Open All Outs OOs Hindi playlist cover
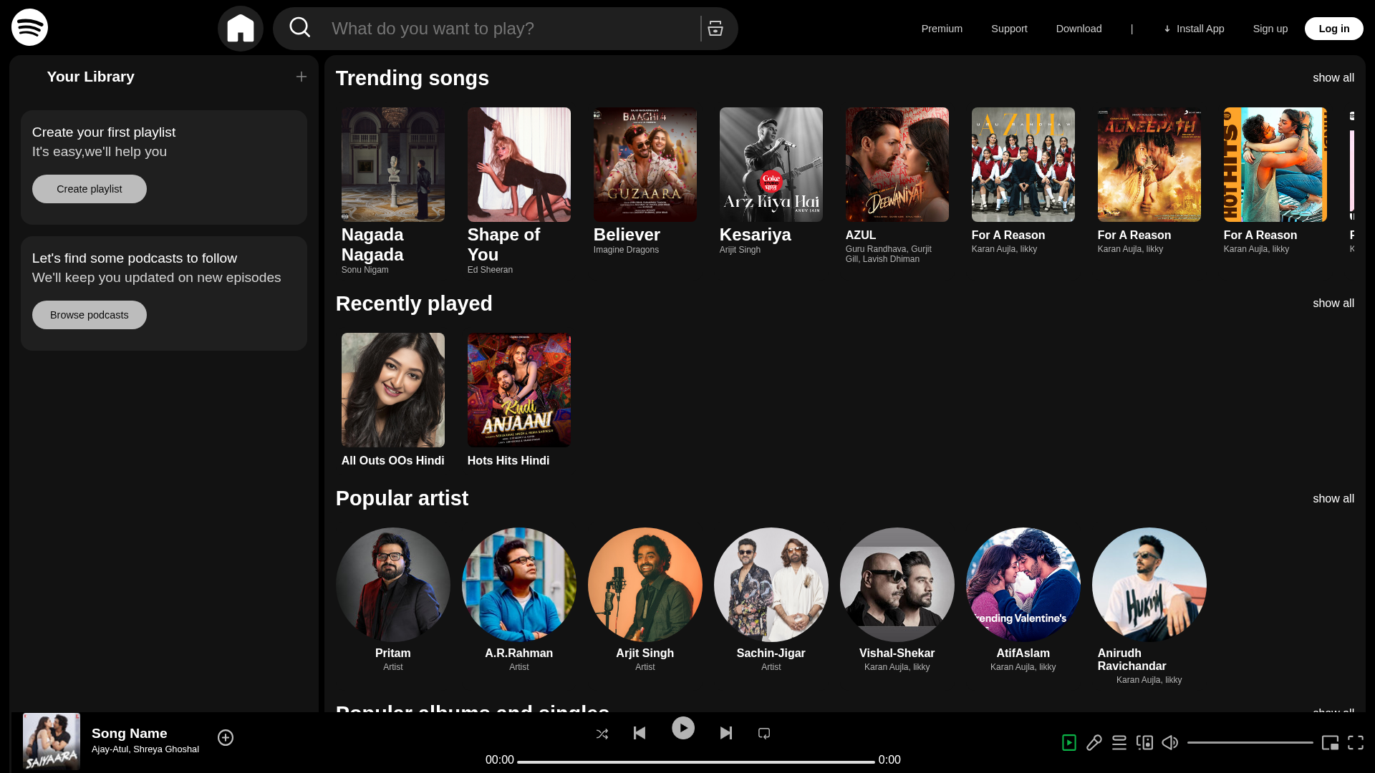This screenshot has height=773, width=1375. (393, 390)
